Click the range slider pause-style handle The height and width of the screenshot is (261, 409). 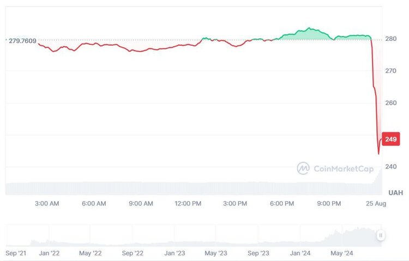(x=381, y=235)
